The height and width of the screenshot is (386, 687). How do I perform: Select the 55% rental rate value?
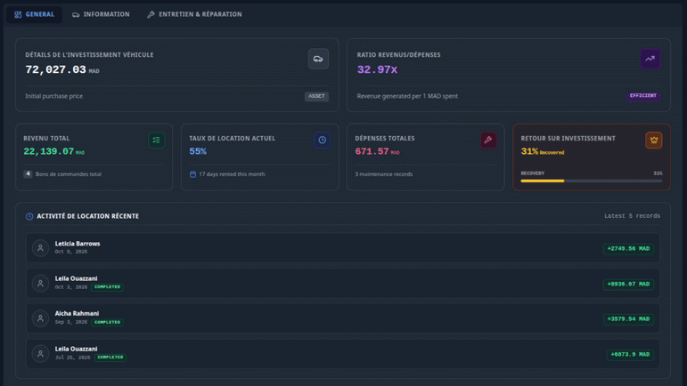click(x=198, y=152)
